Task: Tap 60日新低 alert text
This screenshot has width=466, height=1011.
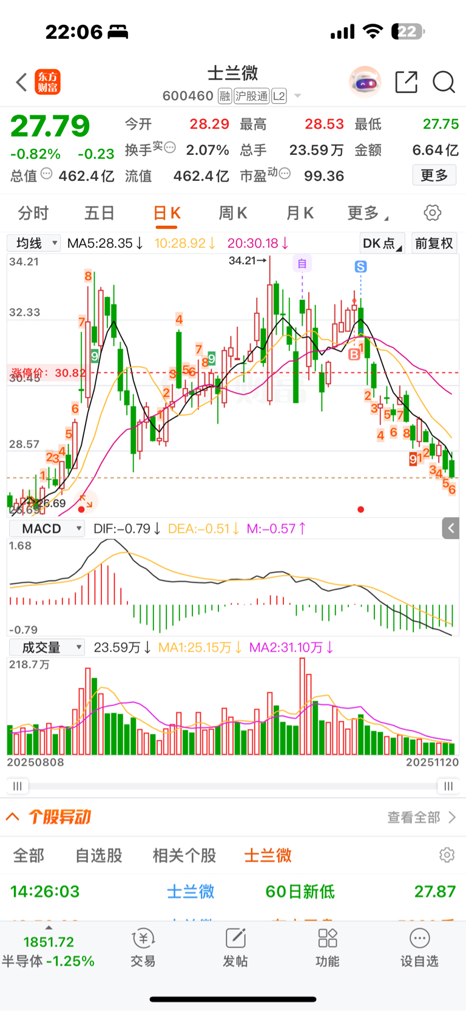Action: [300, 891]
